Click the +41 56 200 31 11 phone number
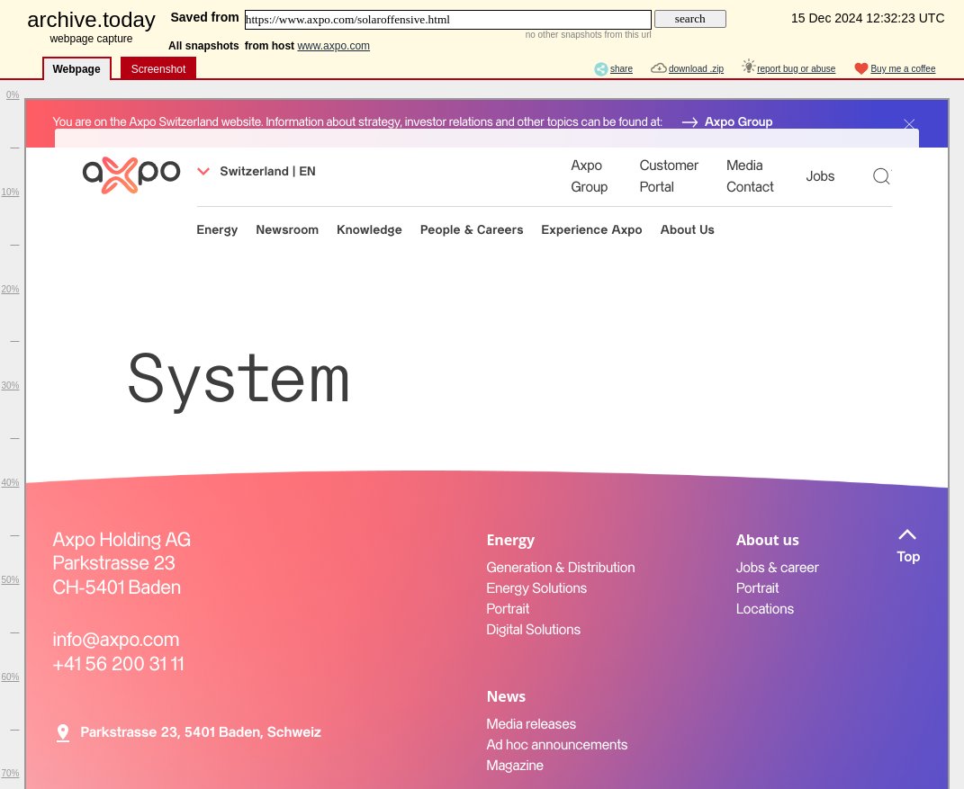964x789 pixels. click(x=118, y=664)
